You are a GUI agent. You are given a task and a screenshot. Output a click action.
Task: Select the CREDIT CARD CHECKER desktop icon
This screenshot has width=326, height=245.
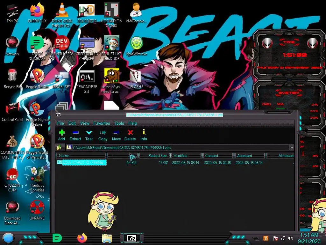[x=87, y=48]
